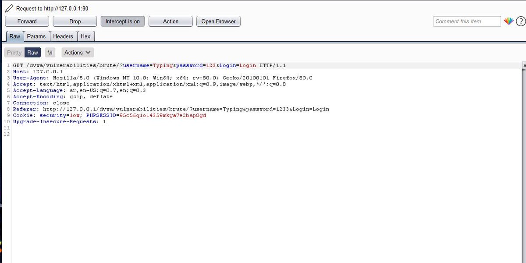This screenshot has height=263, width=526.
Task: Toggle the \n non-printable characters button
Action: [50, 53]
